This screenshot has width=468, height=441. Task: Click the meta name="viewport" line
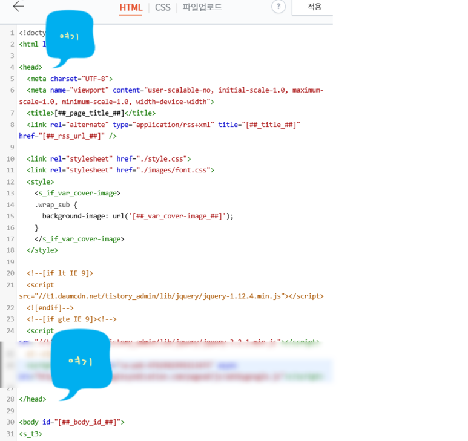click(175, 90)
